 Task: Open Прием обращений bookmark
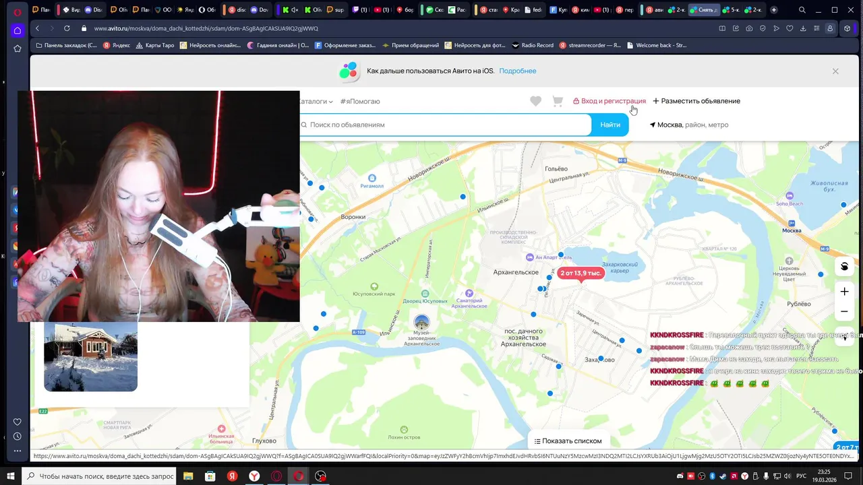tap(411, 45)
